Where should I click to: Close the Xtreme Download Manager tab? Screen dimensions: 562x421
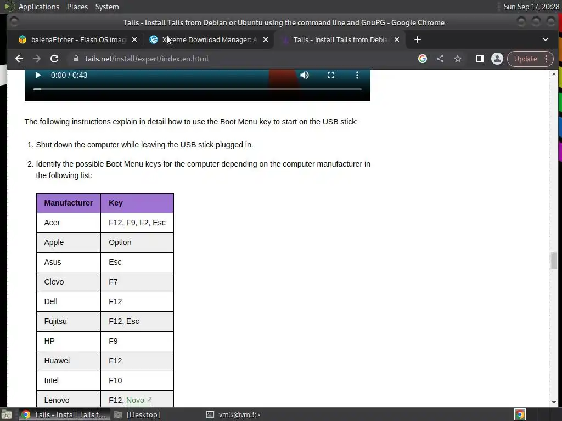[x=266, y=39]
